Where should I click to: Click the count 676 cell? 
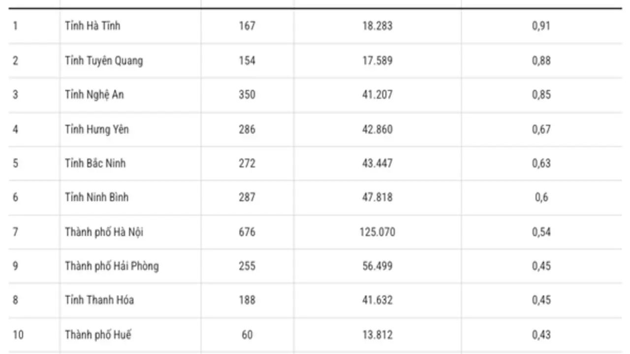(247, 232)
